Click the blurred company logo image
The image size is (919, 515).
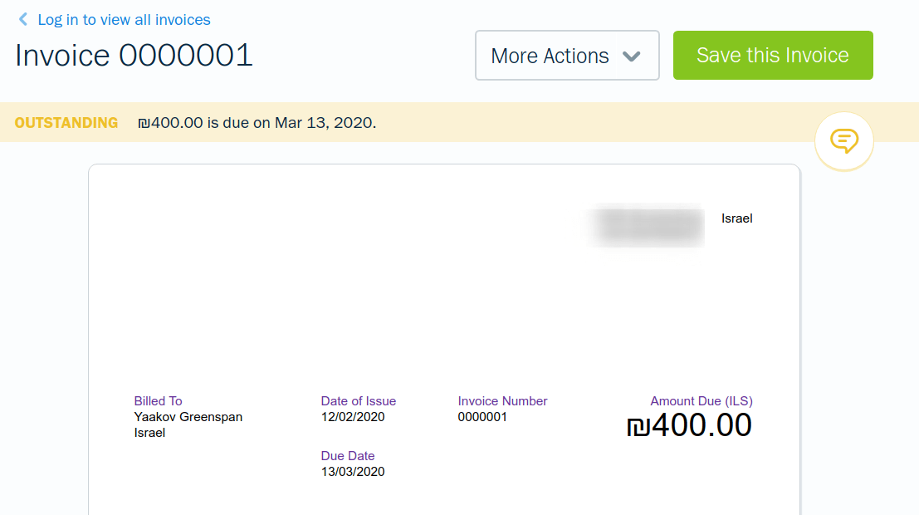pyautogui.click(x=646, y=225)
